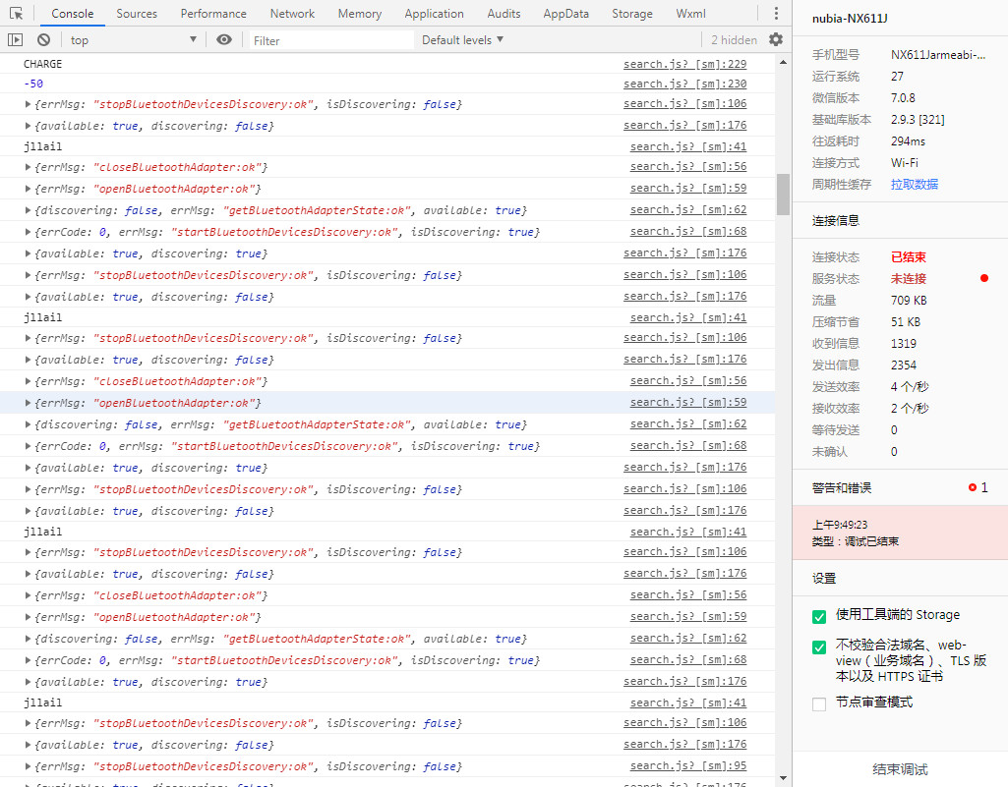Toggle 不校验合法域名 checkbox
This screenshot has width=1008, height=787.
tap(819, 646)
